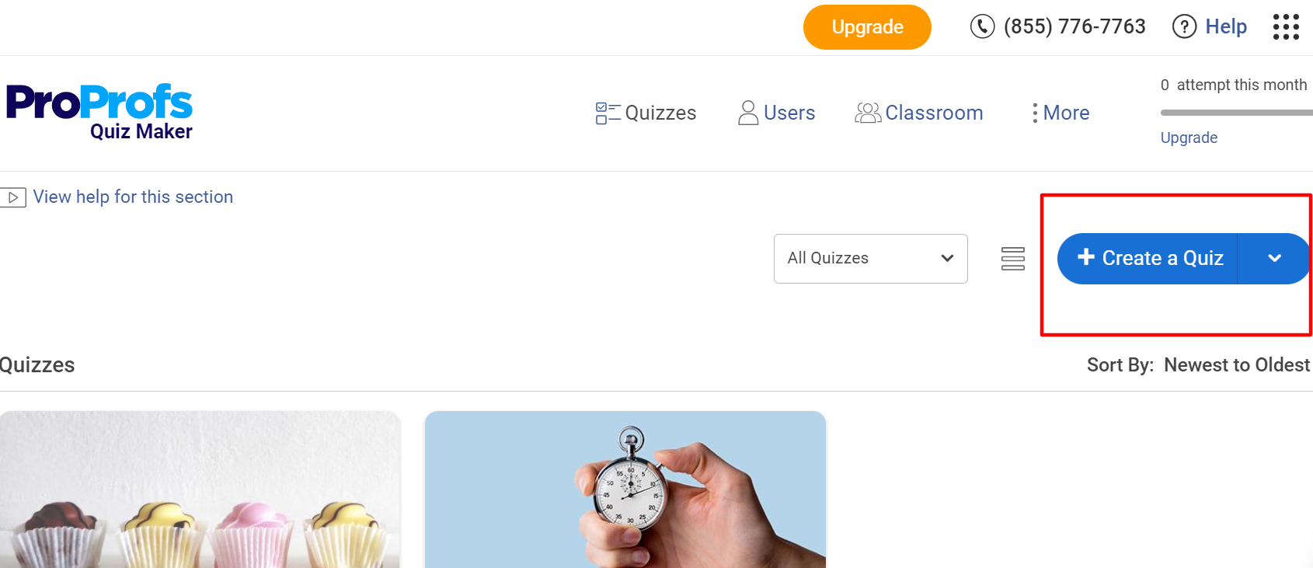Click the phone icon beside the number
Screen dimensions: 1313x568
pyautogui.click(x=982, y=26)
